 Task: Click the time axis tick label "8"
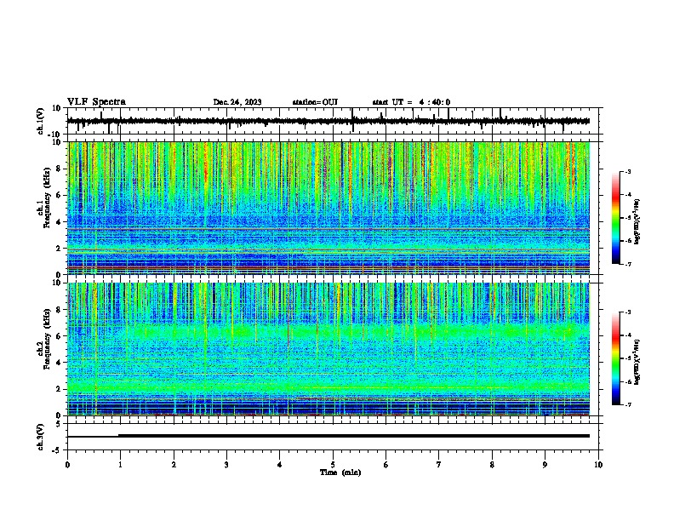[492, 465]
